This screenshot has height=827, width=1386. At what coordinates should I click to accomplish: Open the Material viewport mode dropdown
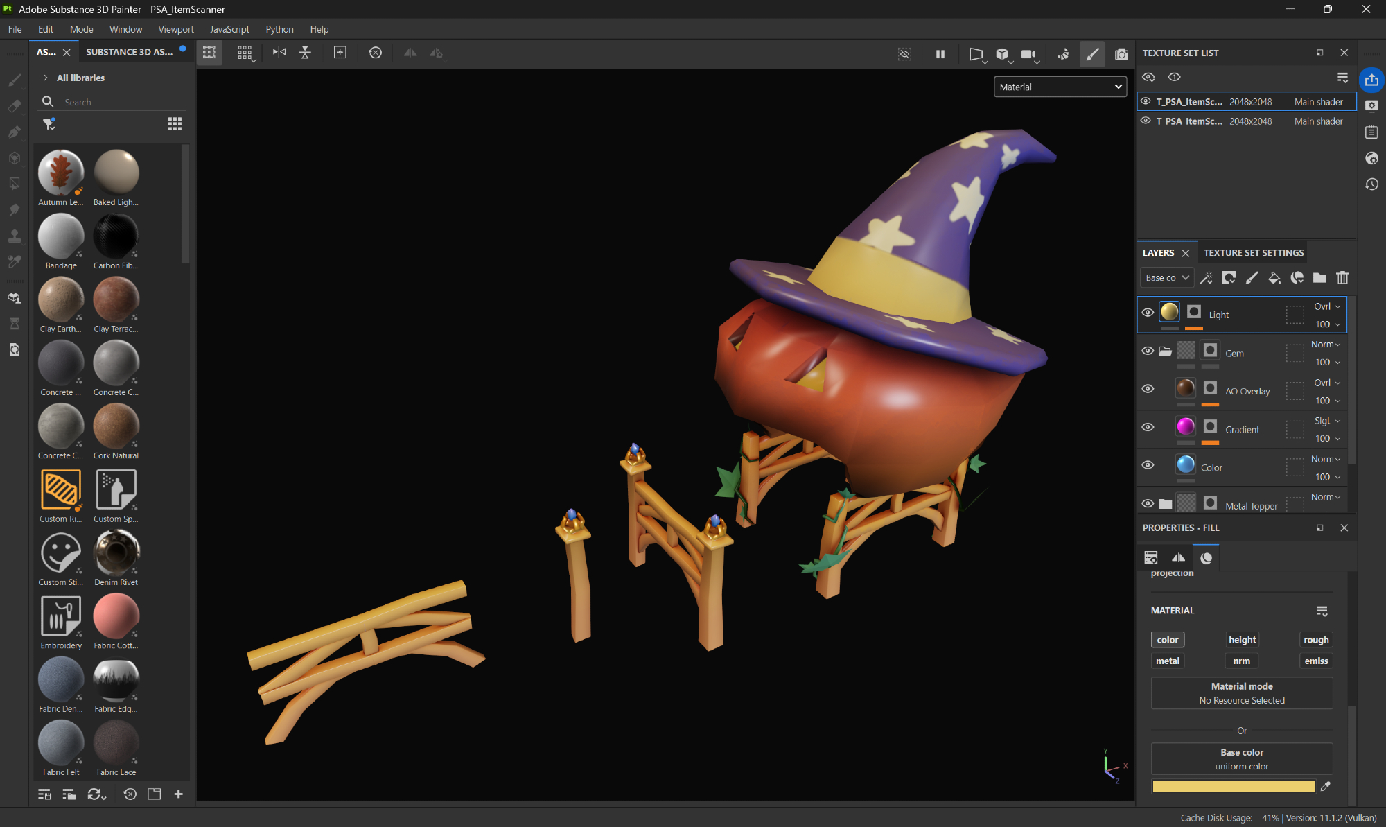coord(1060,87)
